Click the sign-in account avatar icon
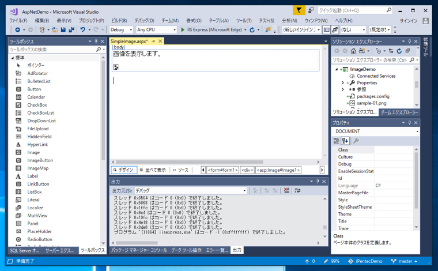 pyautogui.click(x=426, y=21)
